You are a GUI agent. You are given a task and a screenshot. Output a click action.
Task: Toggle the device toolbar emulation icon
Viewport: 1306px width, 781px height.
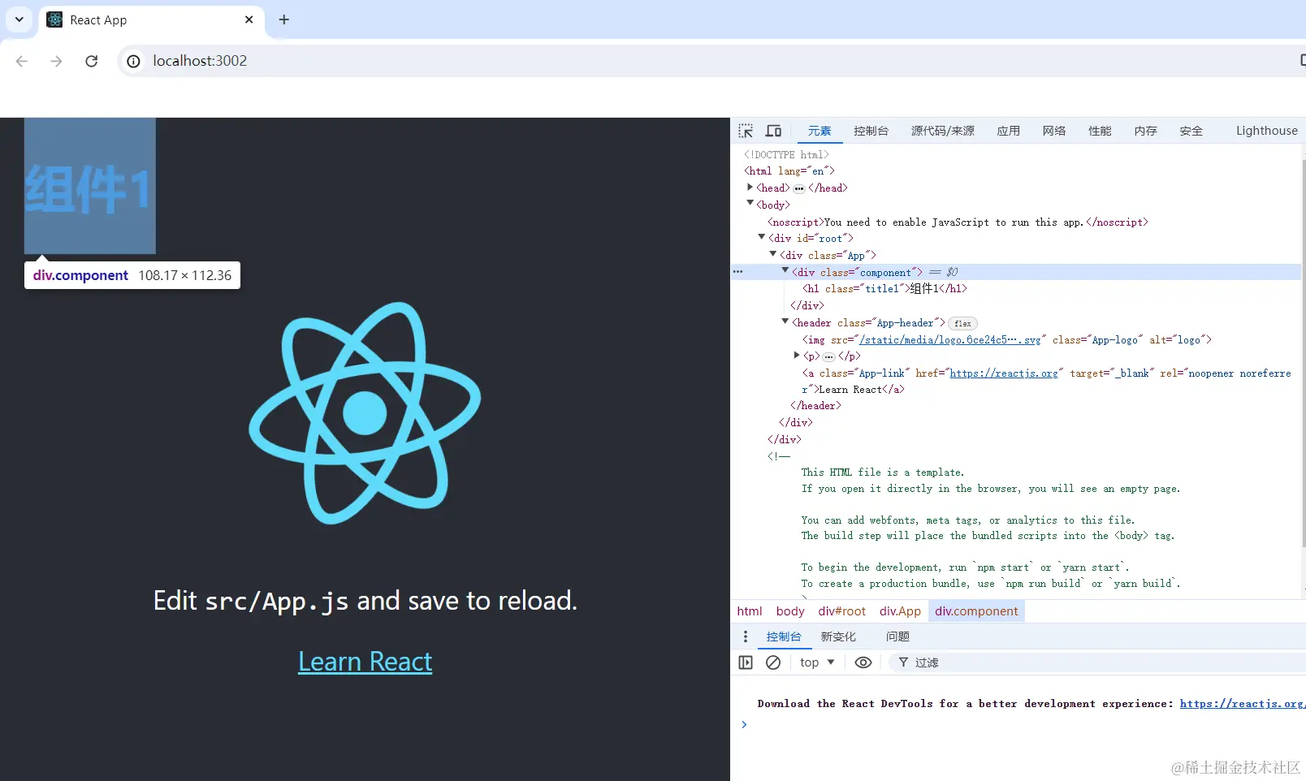773,131
